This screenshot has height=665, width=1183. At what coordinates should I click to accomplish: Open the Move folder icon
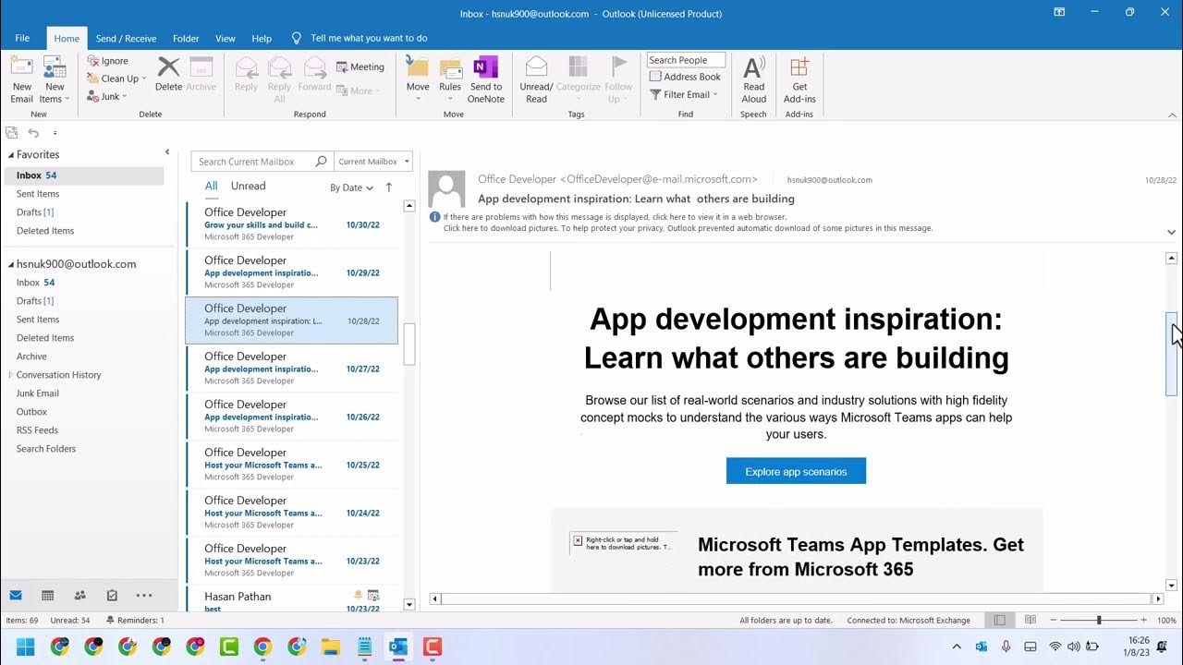(418, 79)
